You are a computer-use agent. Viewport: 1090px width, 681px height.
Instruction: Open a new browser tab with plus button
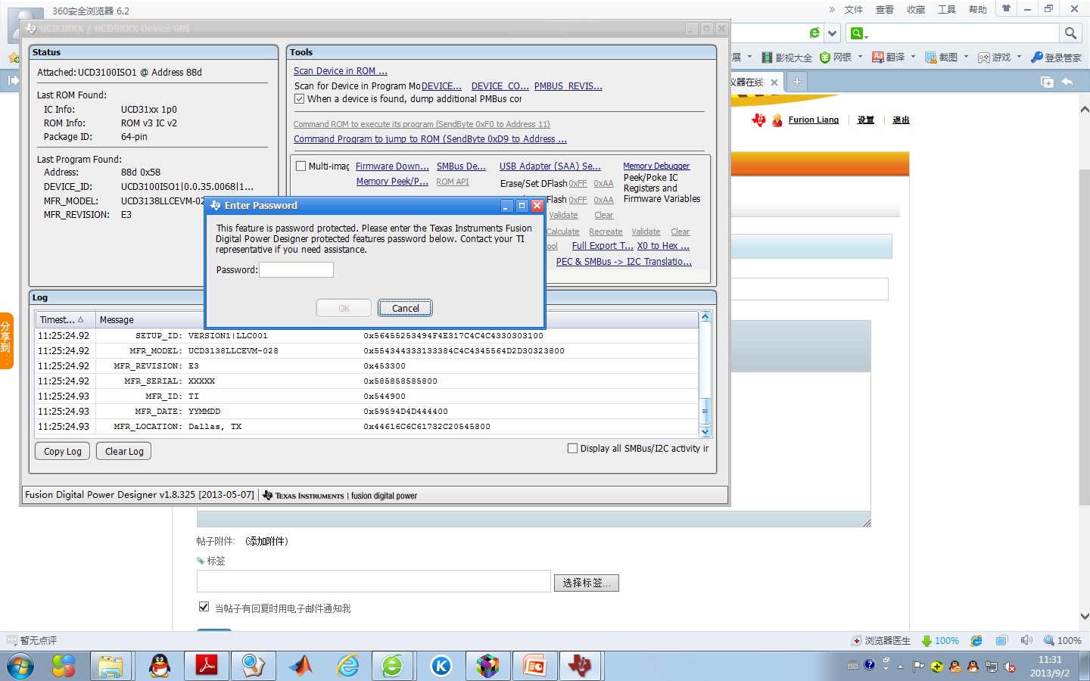796,82
